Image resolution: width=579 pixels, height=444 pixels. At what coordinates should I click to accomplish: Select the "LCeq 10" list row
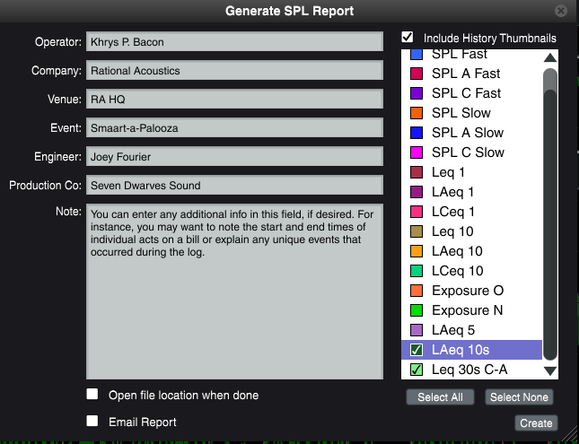click(471, 271)
